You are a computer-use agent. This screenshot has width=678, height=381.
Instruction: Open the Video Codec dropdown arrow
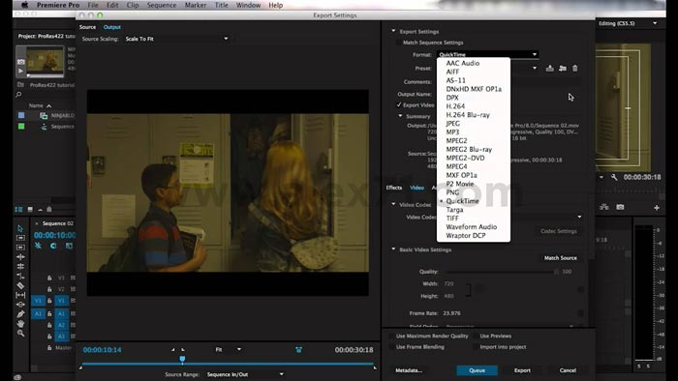pyautogui.click(x=579, y=217)
